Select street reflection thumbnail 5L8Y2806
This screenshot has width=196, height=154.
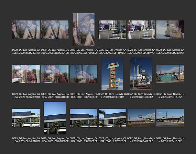112,29
